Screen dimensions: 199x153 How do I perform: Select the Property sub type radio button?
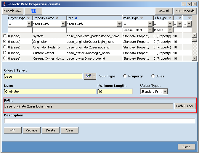125,76
